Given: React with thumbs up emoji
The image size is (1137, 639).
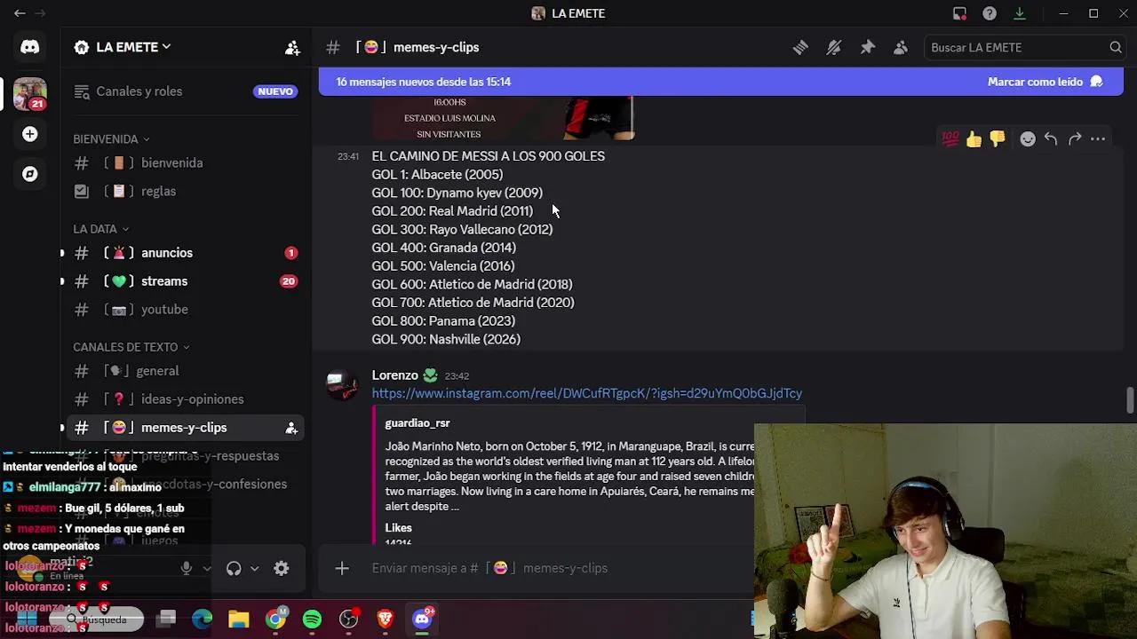Looking at the screenshot, I should tap(974, 138).
